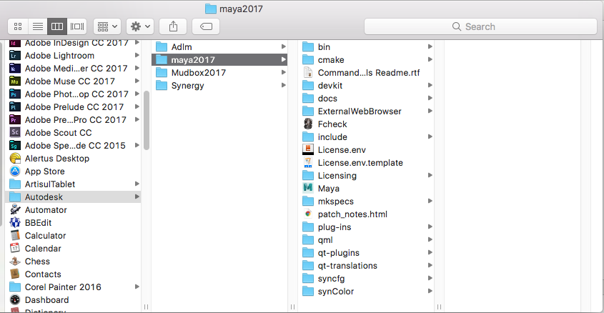Click the Share toolbar button

point(174,26)
